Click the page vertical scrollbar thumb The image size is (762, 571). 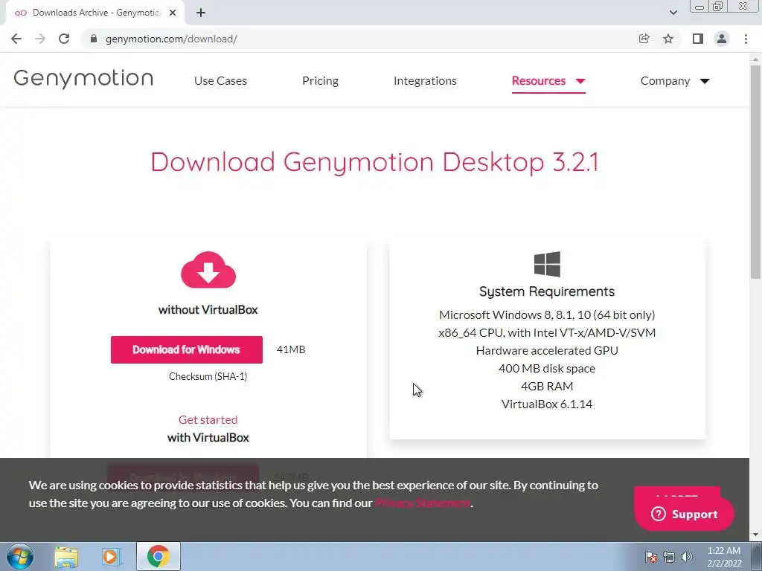point(756,172)
